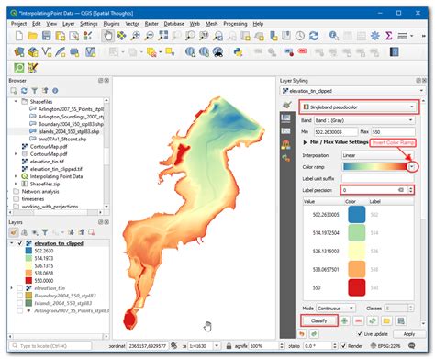Viewport: 435px width, 359px height.
Task: Toggle the Render checkbox in status bar
Action: coord(344,346)
